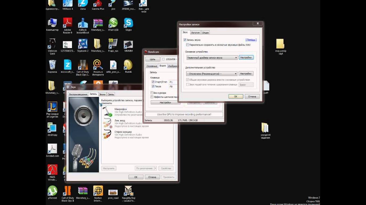Select the Компьютер desktop icon
Screen dimensions: 366x205
(52, 24)
